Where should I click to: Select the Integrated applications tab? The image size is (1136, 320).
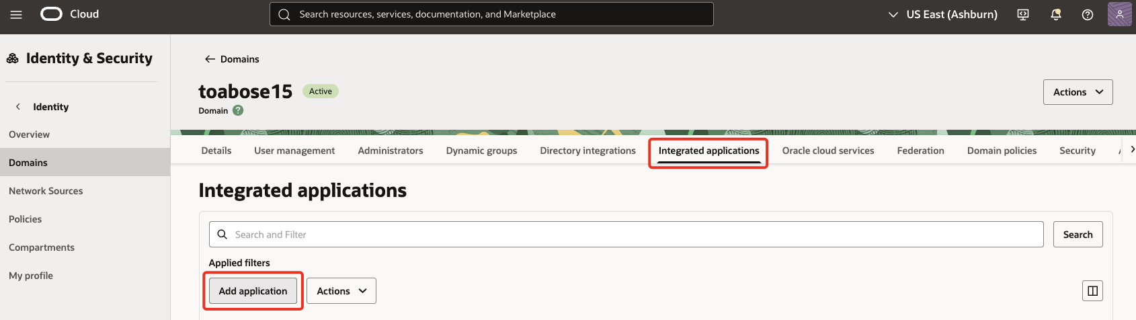pos(708,151)
